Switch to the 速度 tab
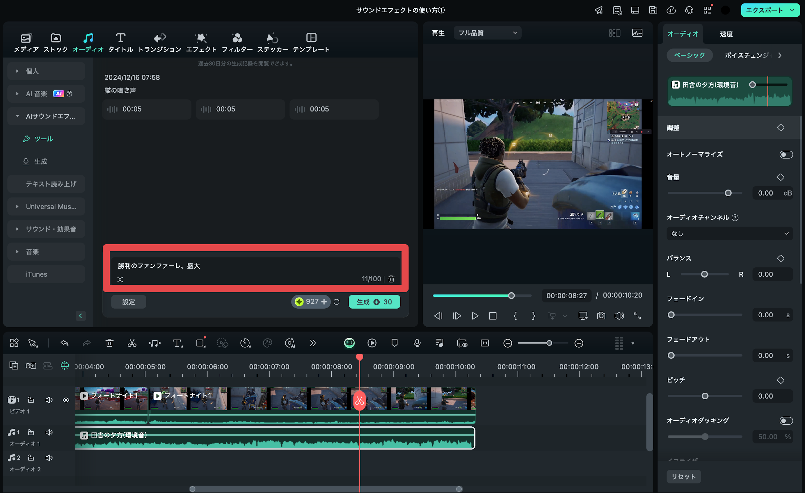805x493 pixels. pyautogui.click(x=726, y=34)
